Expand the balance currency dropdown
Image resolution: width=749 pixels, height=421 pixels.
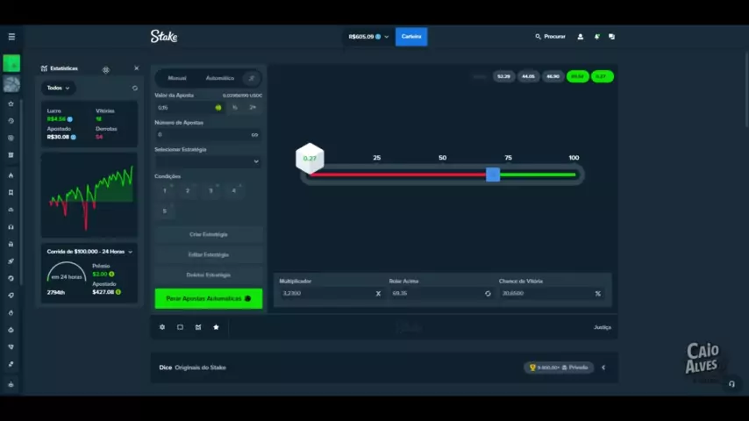point(386,37)
